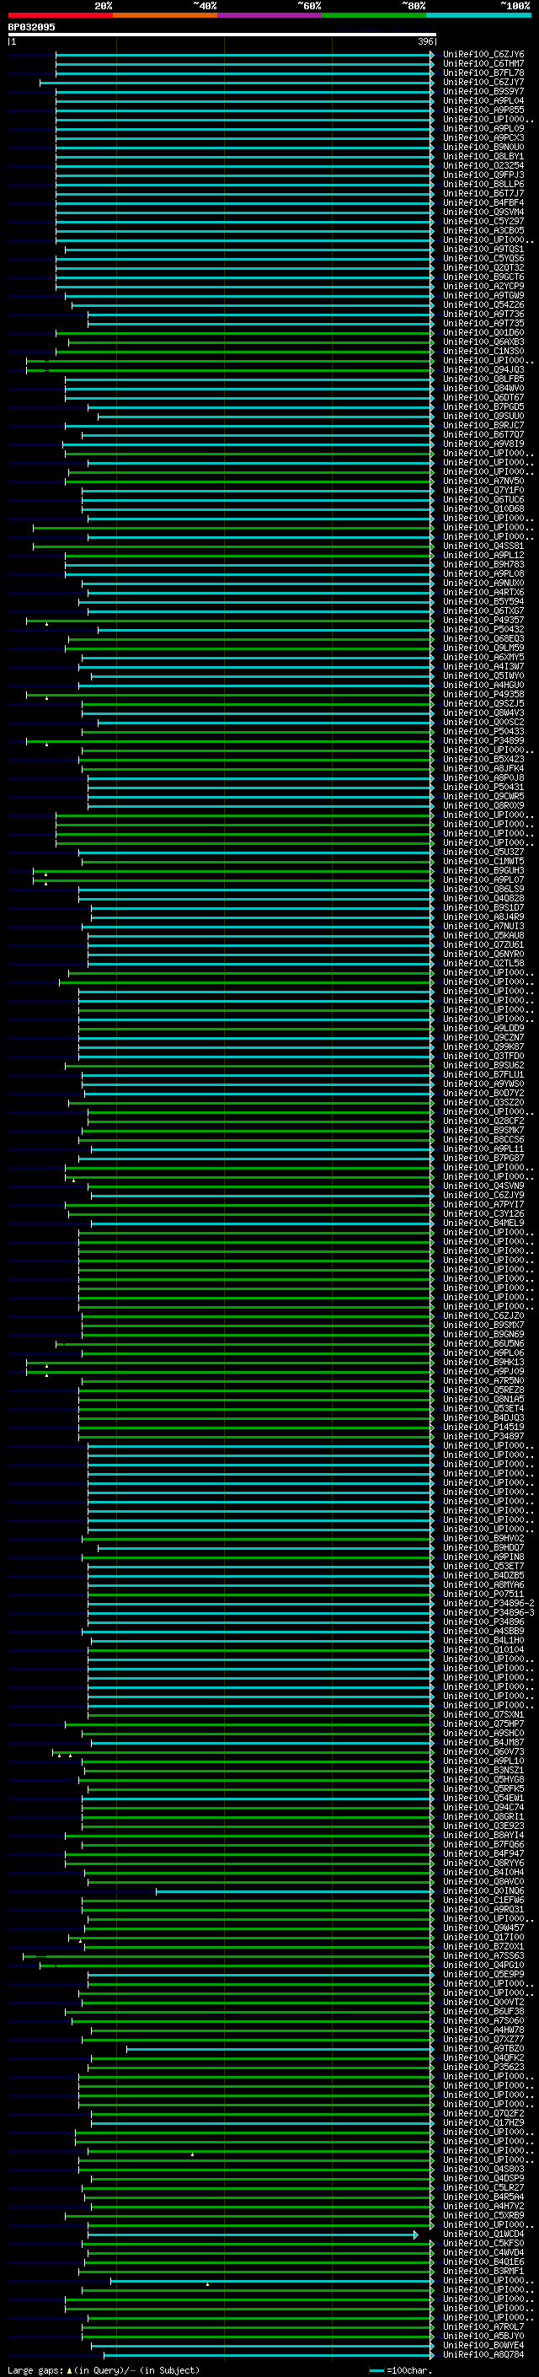The width and height of the screenshot is (539, 2377).
Task: Choose the UniRef100_Q0INQ6 hit name
Action: pos(483,1890)
